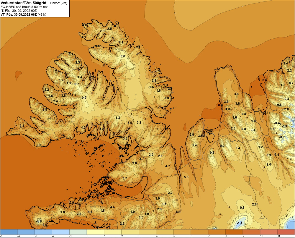Click the 8.5 temperature value
Image resolution: width=295 pixels, height=238 pixels.
(x=265, y=80)
